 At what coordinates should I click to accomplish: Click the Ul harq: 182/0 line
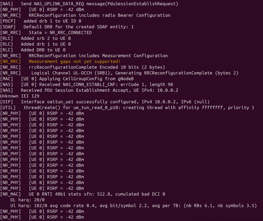[x=133, y=206]
